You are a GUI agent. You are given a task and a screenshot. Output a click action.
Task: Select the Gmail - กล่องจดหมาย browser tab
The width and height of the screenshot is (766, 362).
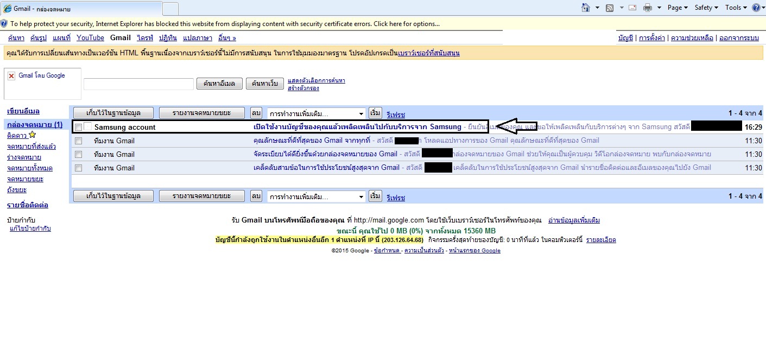[81, 9]
